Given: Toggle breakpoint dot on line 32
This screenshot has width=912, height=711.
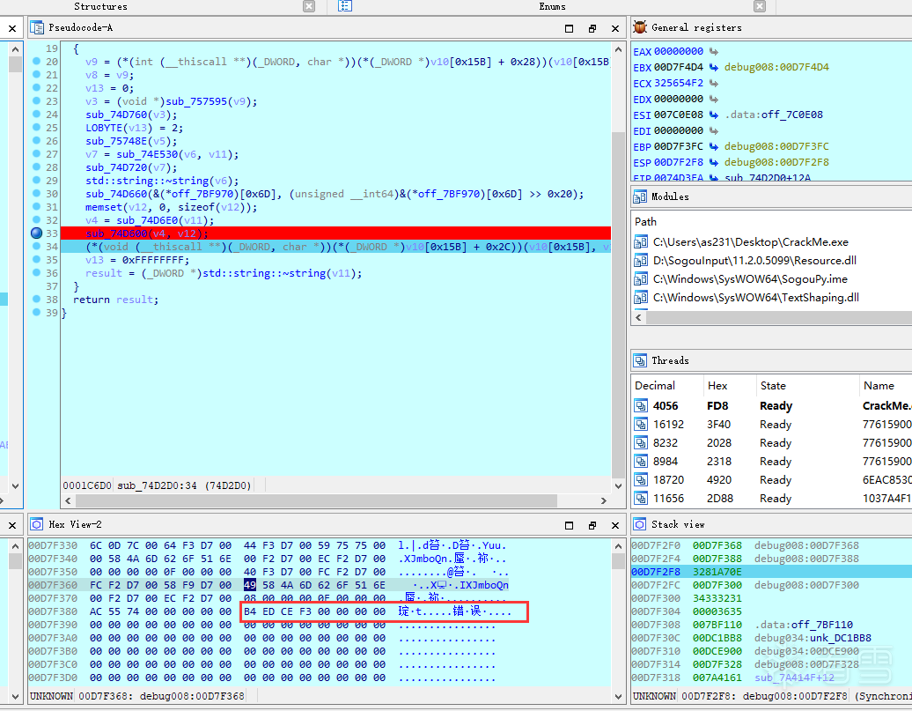Looking at the screenshot, I should coord(37,219).
